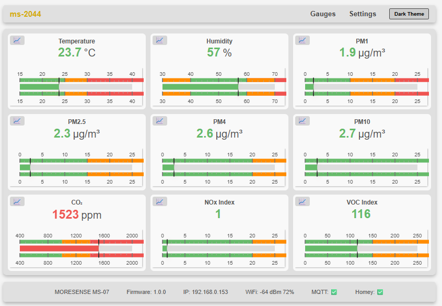
Task: Click the PM1 graph icon
Action: tap(303, 40)
